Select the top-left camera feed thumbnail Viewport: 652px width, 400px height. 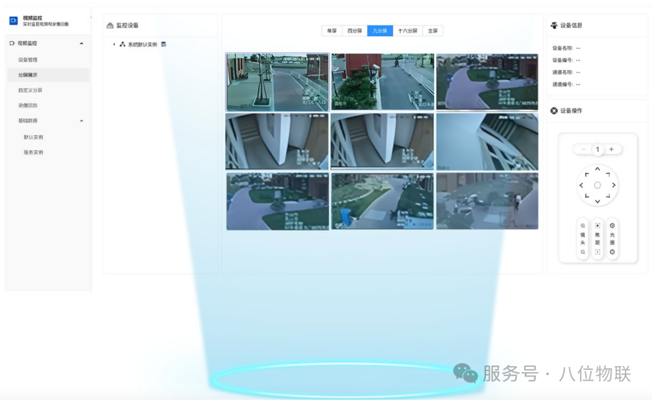click(x=277, y=80)
